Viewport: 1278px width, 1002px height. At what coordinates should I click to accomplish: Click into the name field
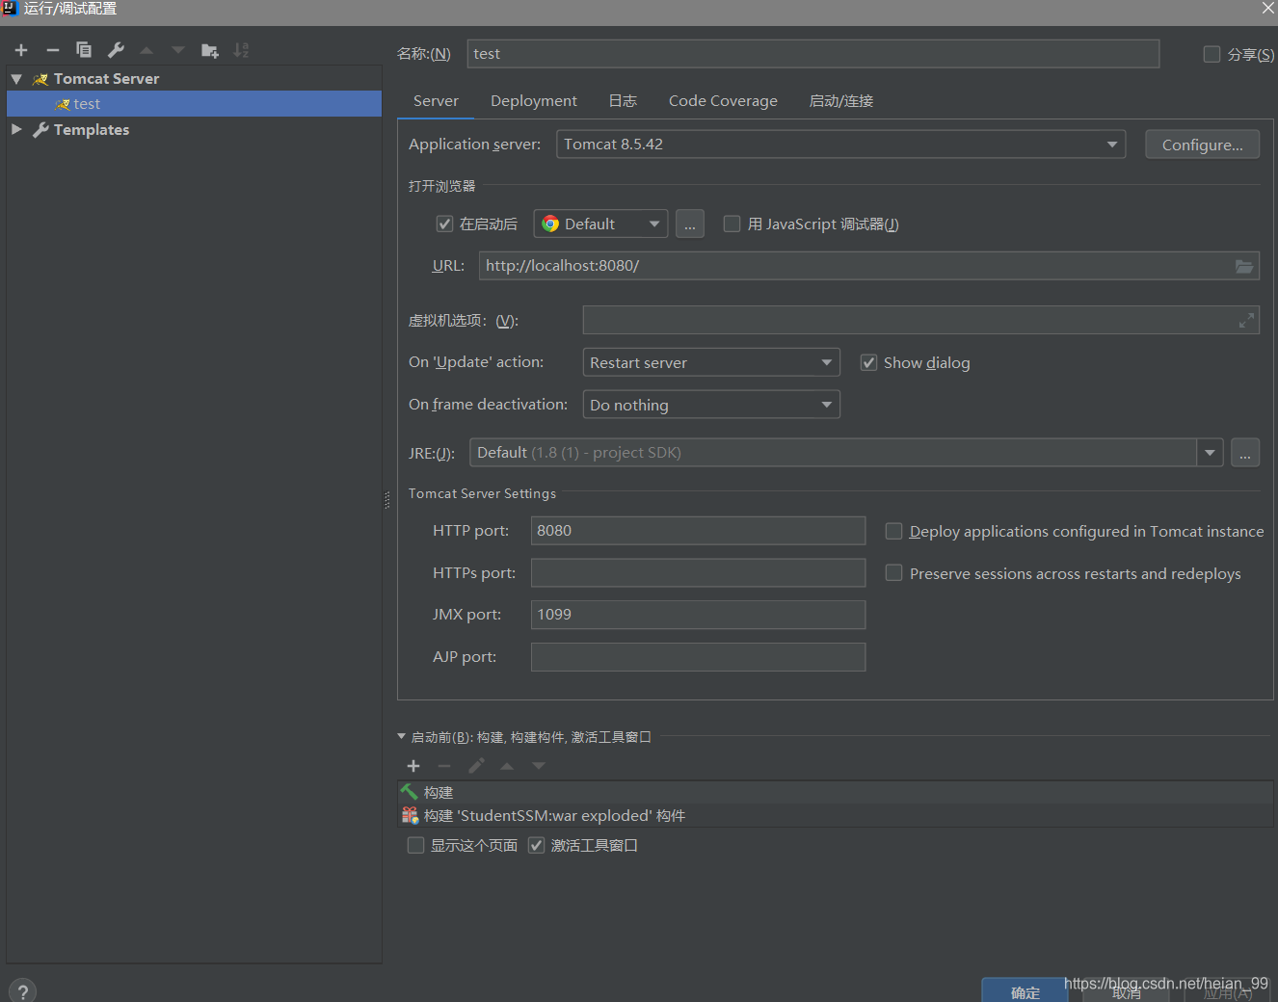(x=813, y=54)
